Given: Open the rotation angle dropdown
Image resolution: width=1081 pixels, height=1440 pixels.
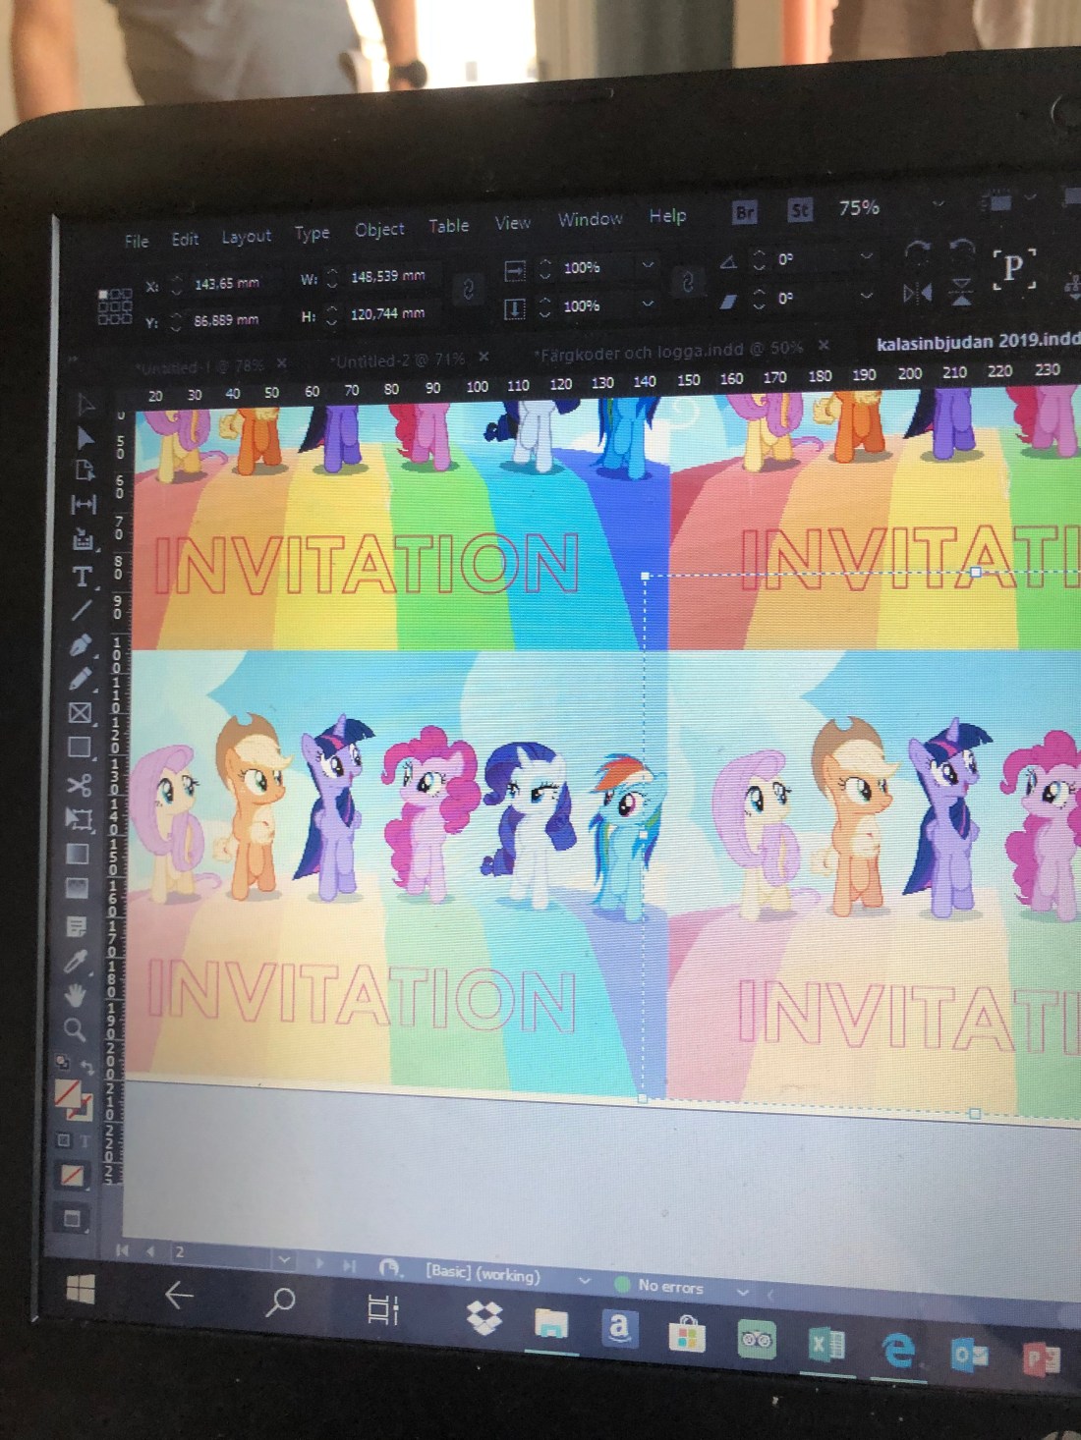Looking at the screenshot, I should click(x=866, y=256).
